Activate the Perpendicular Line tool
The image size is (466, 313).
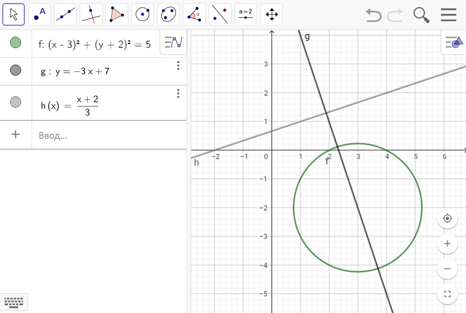(91, 14)
